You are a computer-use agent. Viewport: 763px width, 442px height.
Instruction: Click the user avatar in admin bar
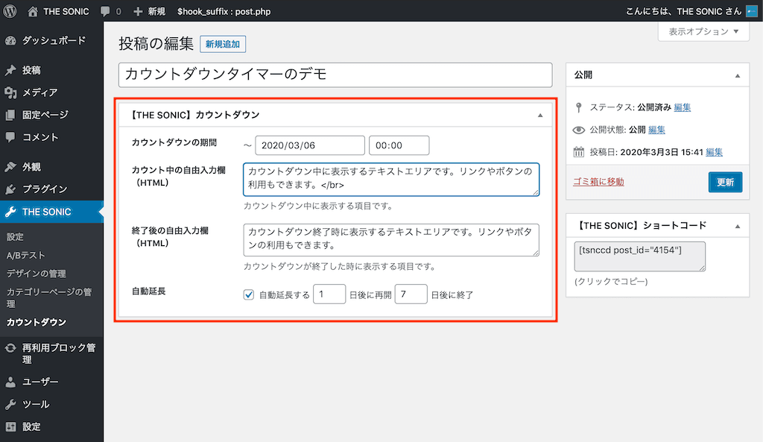tap(752, 11)
